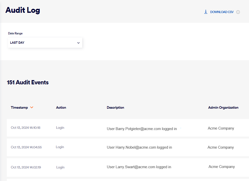Viewport: 249px width, 181px height.
Task: Open the Harry.Nobel@acme.com logged in entry
Action: click(x=139, y=147)
